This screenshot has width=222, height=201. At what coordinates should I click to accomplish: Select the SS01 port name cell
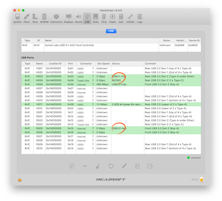[39, 112]
